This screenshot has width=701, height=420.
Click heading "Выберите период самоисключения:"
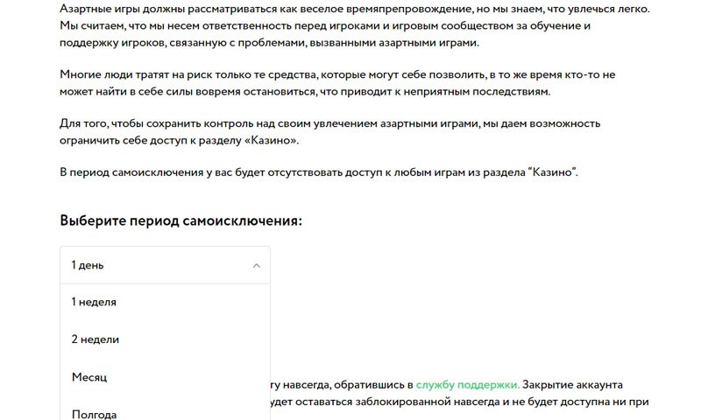(181, 220)
